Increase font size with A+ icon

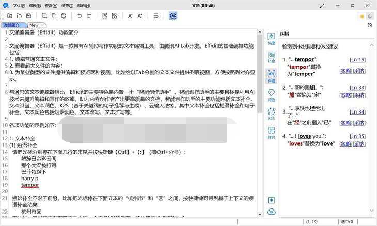pos(139,16)
